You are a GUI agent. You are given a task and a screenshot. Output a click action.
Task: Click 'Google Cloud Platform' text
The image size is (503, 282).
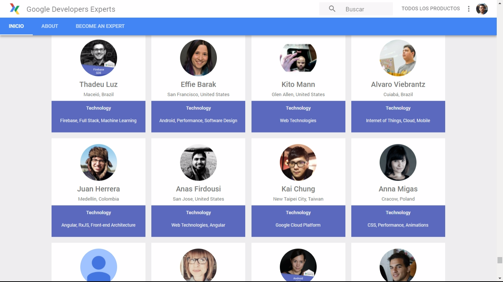[298, 225]
